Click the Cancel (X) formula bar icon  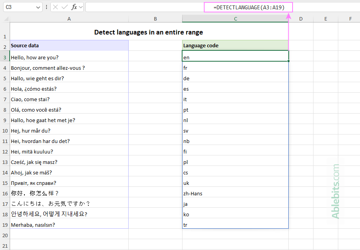coord(55,7)
